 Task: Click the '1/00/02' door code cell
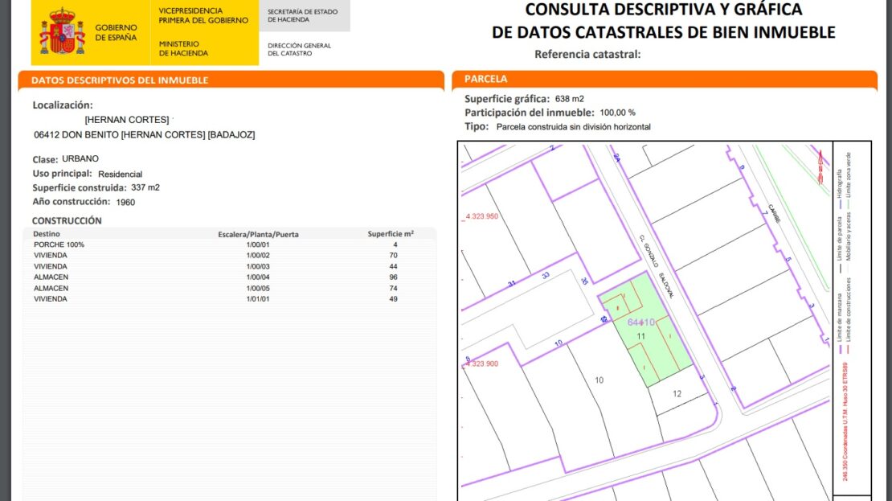pyautogui.click(x=258, y=256)
